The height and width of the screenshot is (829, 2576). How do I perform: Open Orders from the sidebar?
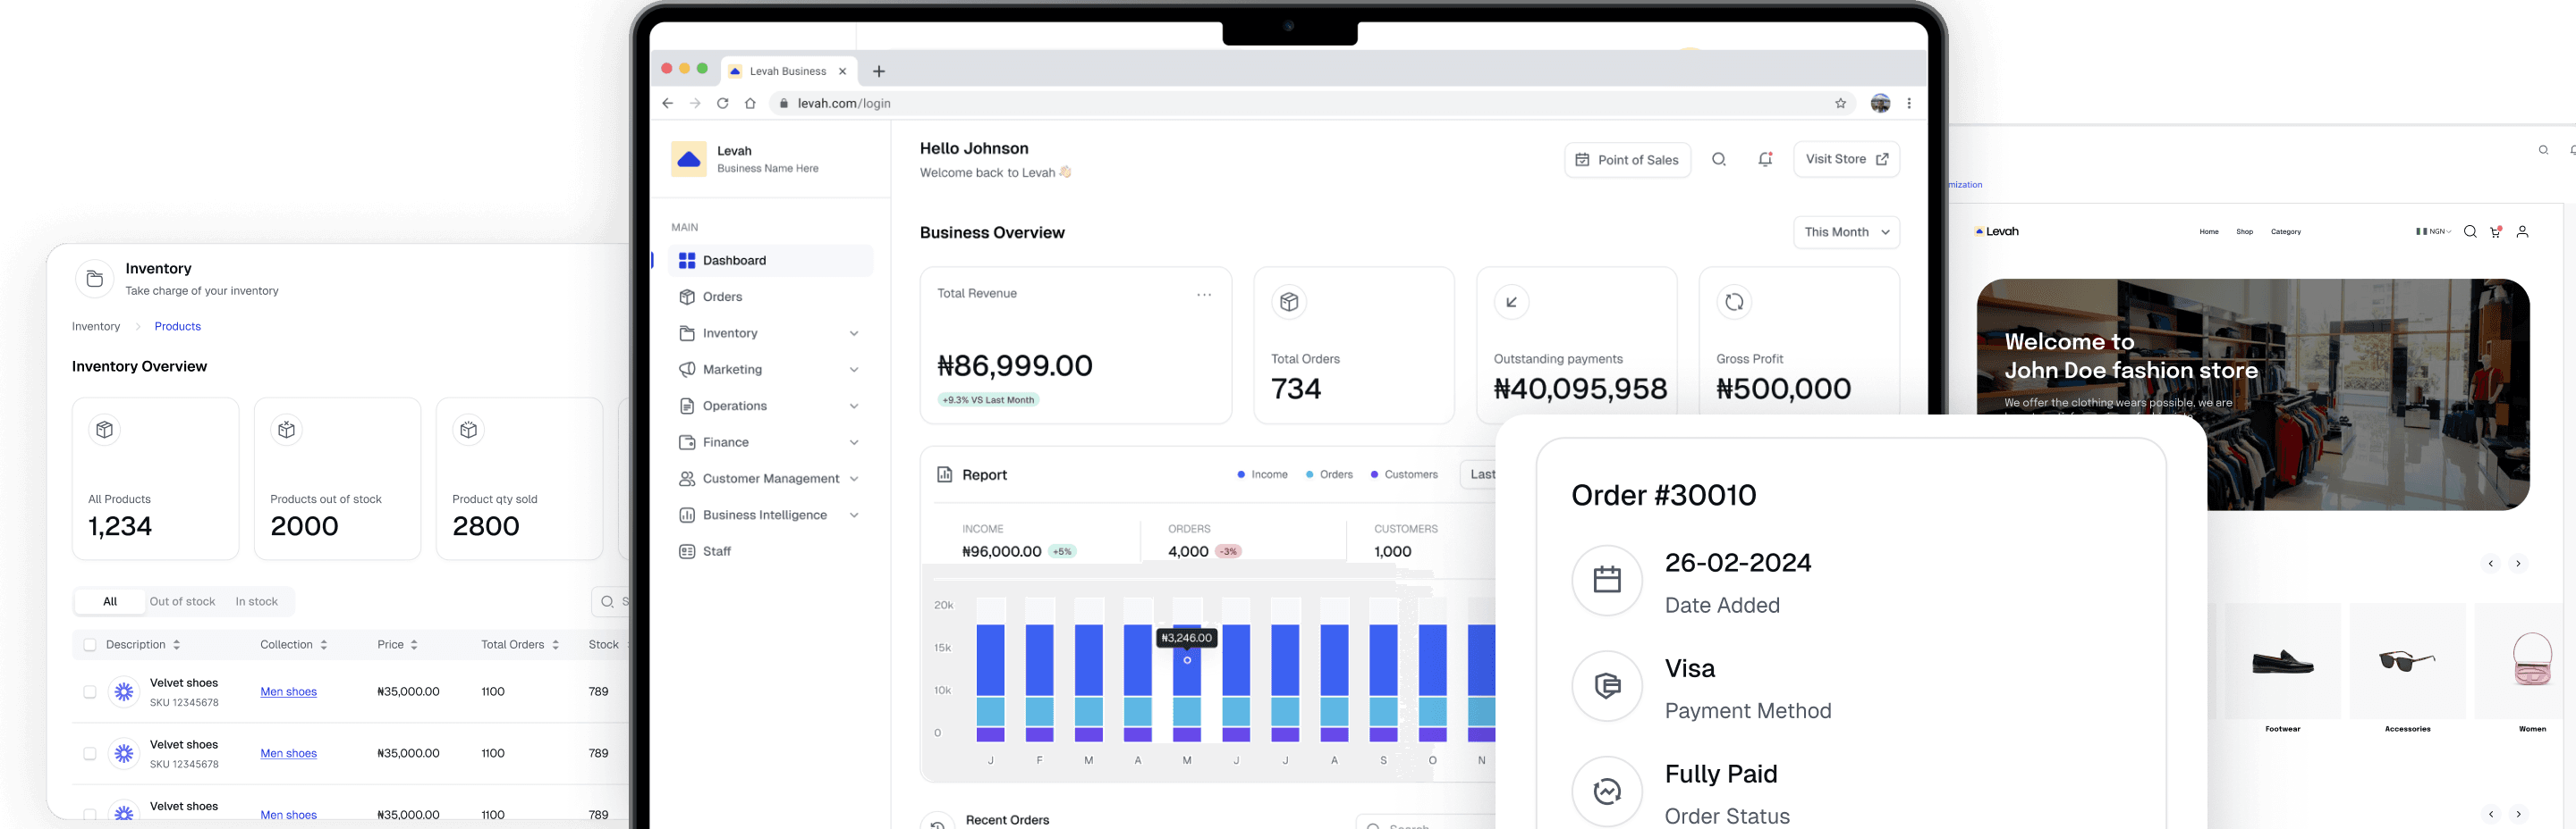[722, 297]
